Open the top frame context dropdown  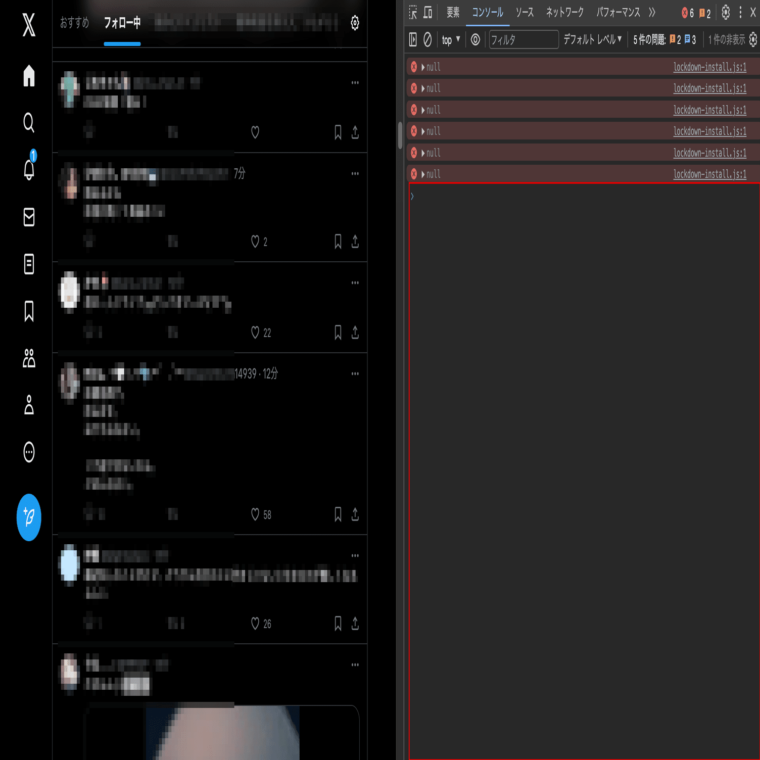pyautogui.click(x=449, y=40)
